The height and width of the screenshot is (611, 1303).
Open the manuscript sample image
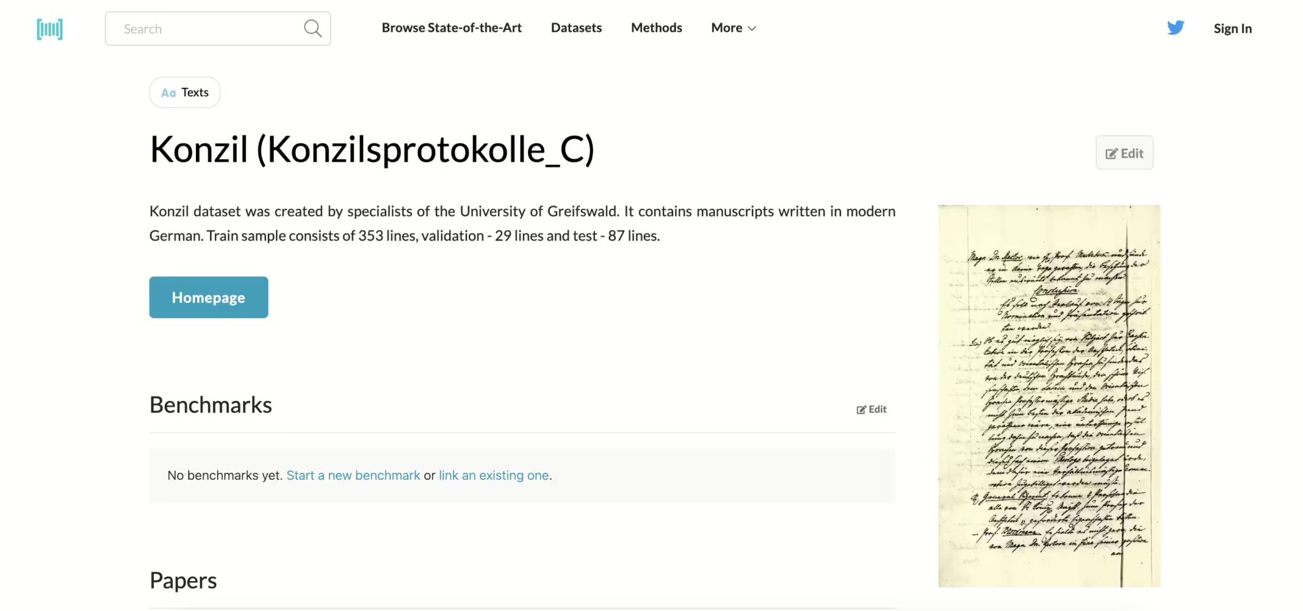point(1049,395)
